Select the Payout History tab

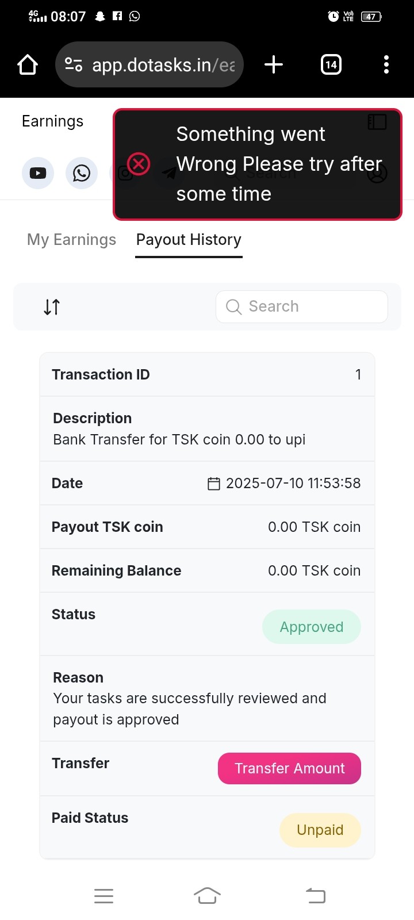point(189,240)
